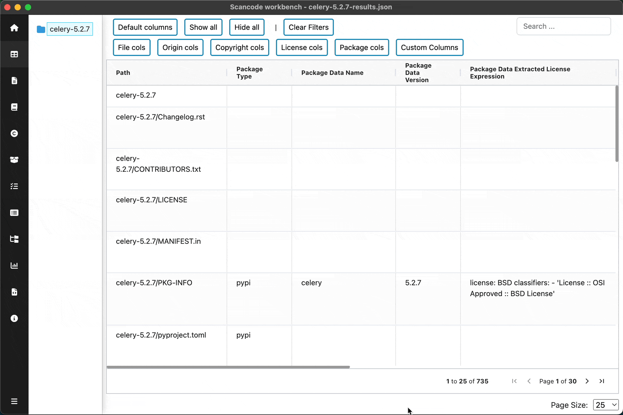Go to the next page
Viewport: 623px width, 415px height.
pyautogui.click(x=587, y=381)
